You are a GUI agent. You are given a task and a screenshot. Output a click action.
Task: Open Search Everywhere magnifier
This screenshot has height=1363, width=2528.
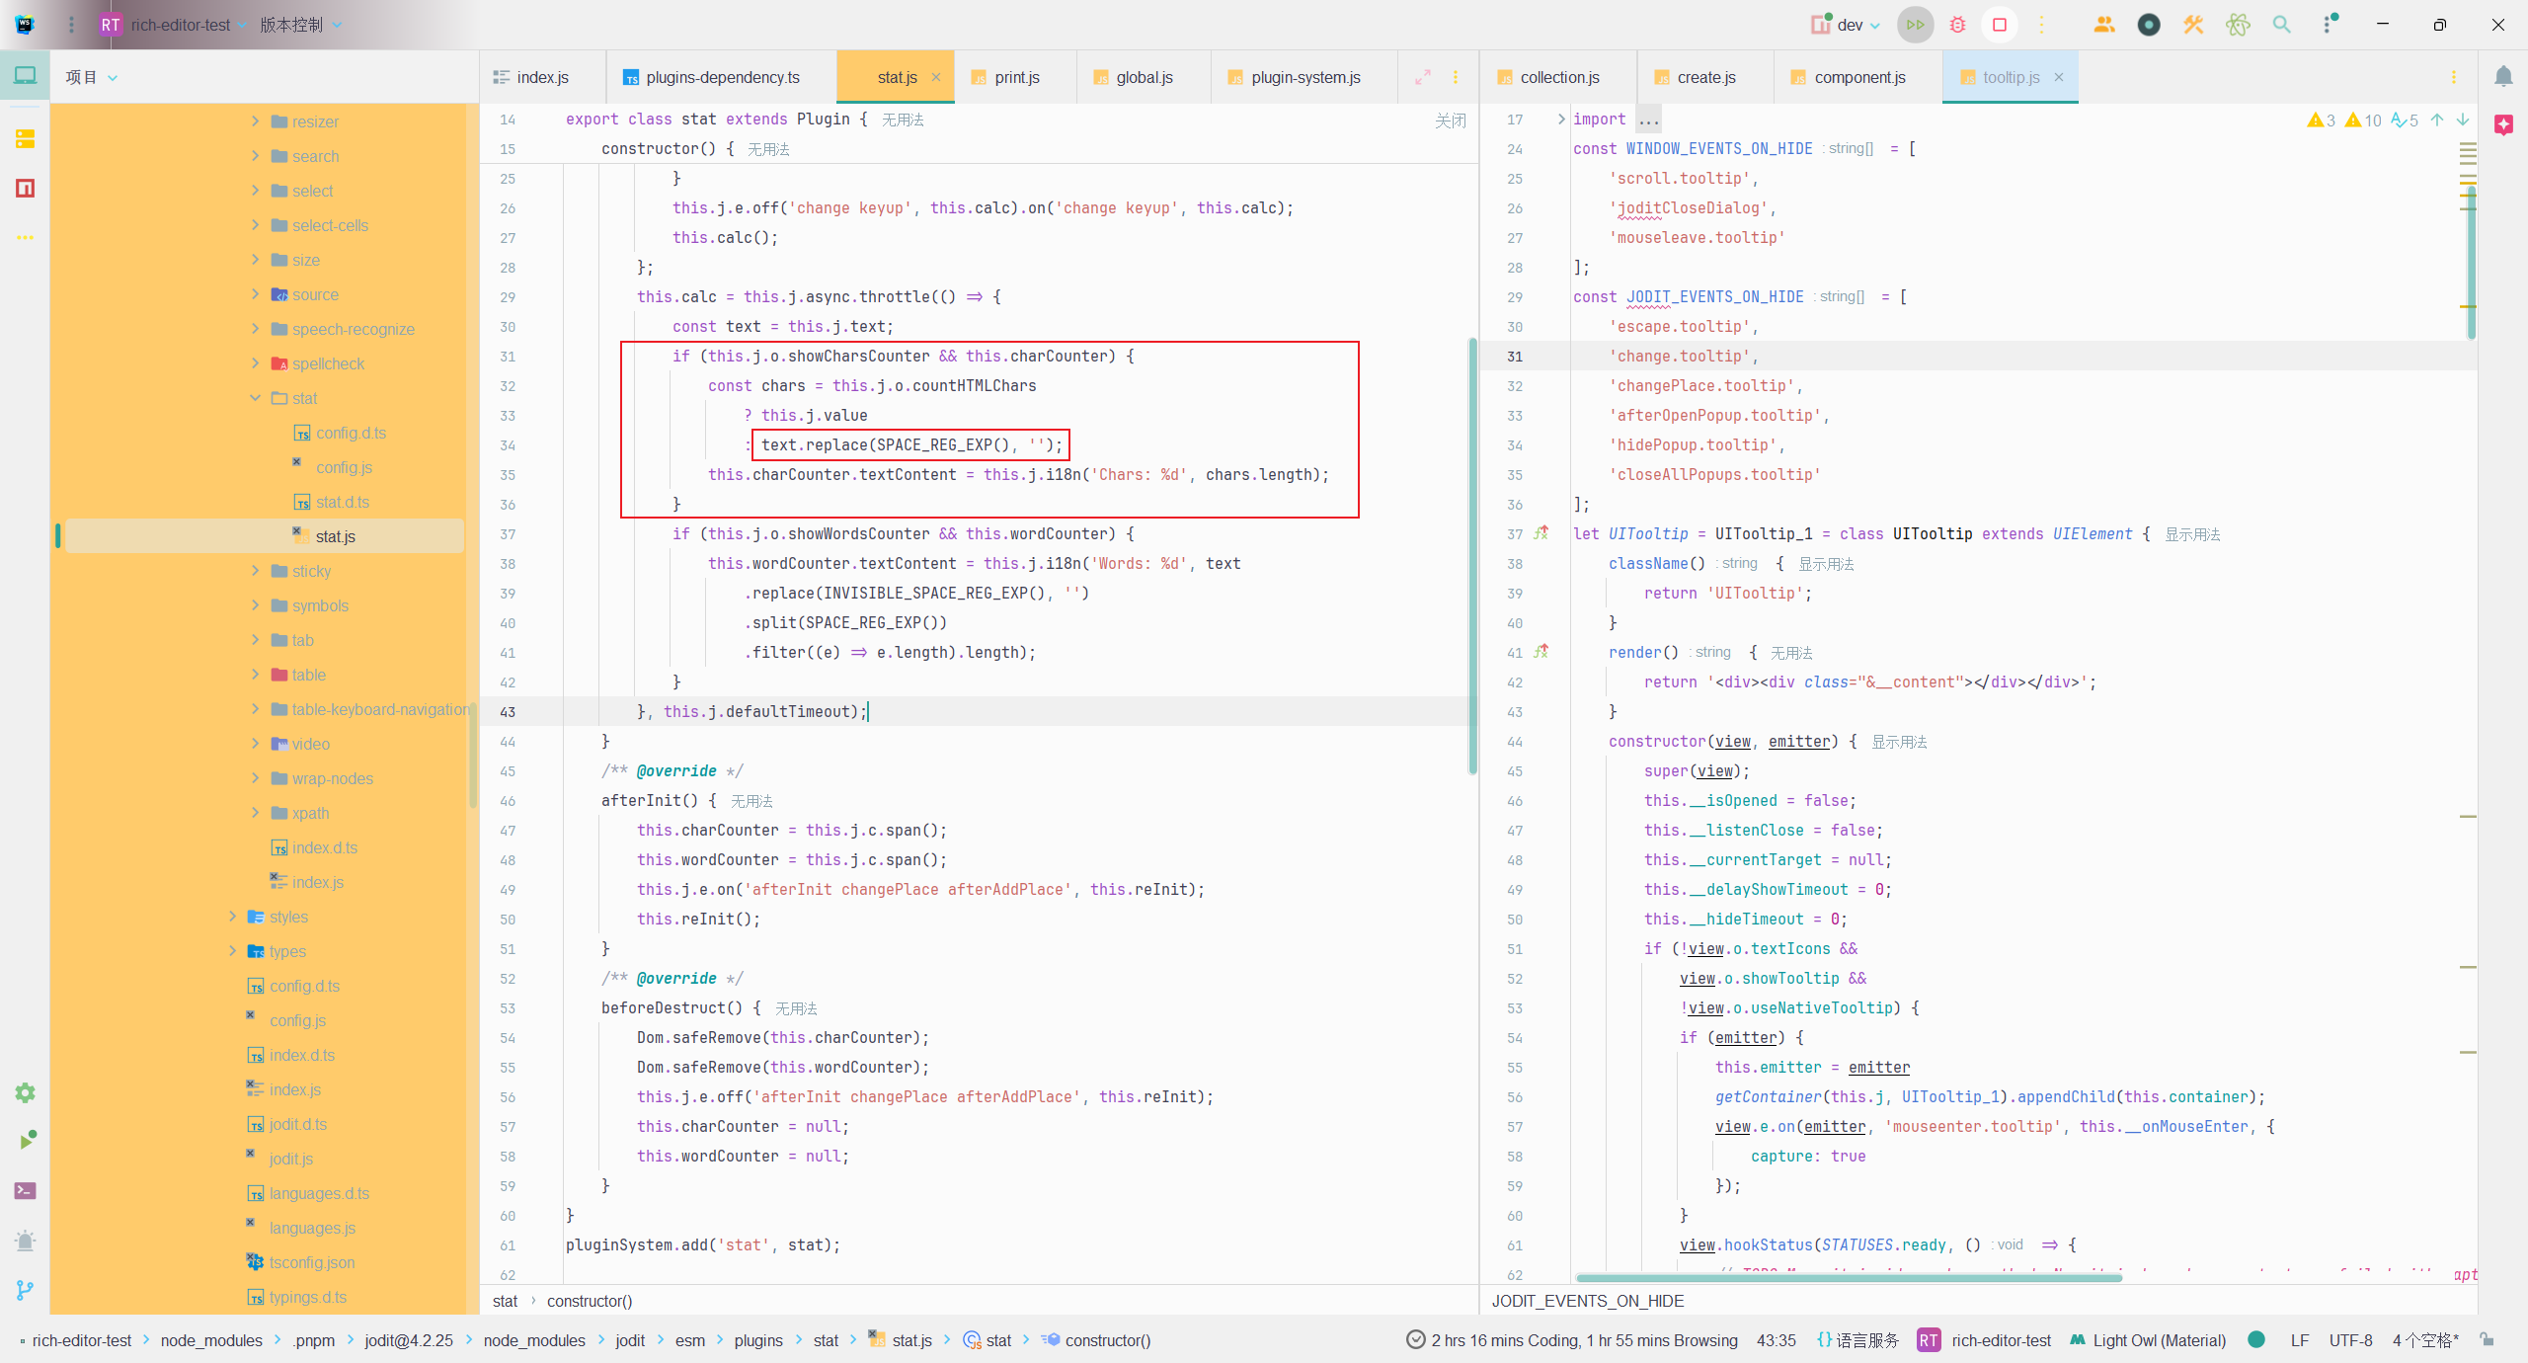(2281, 25)
